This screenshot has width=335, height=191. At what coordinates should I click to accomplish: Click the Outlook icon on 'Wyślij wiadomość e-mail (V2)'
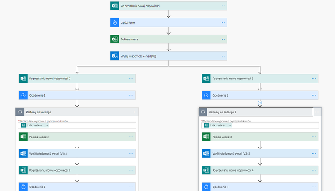click(115, 56)
